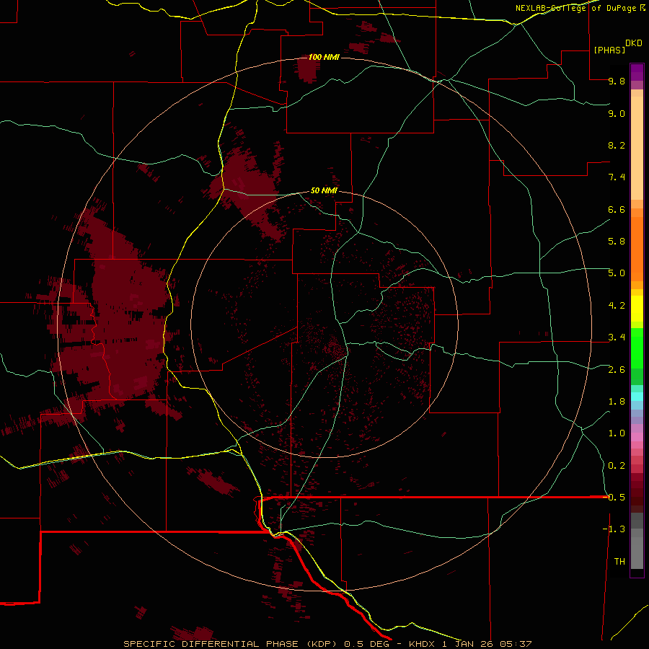Click the 9.0 value on the scale
This screenshot has width=649, height=649.
pos(617,114)
